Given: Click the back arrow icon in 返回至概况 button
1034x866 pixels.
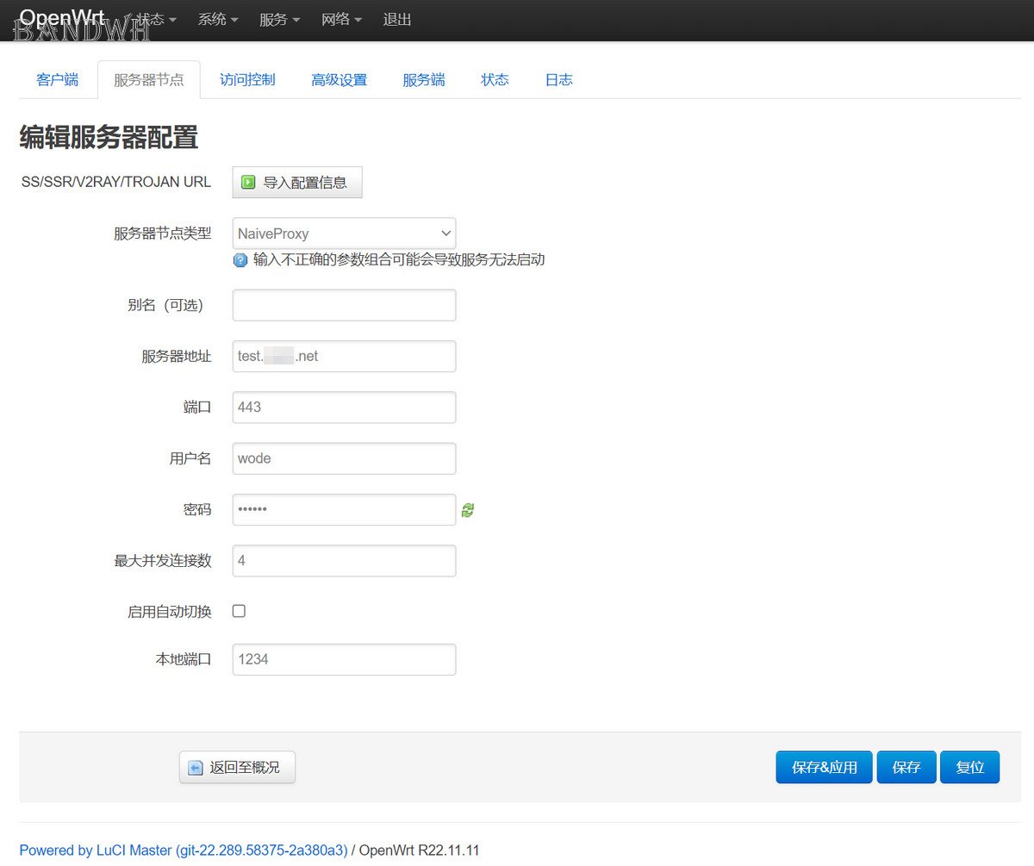Looking at the screenshot, I should pyautogui.click(x=196, y=768).
